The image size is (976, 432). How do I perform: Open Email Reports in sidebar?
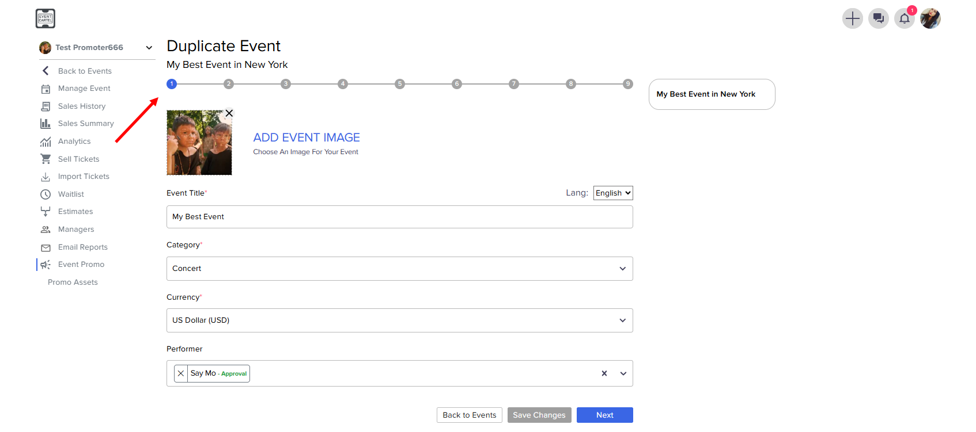(x=83, y=247)
